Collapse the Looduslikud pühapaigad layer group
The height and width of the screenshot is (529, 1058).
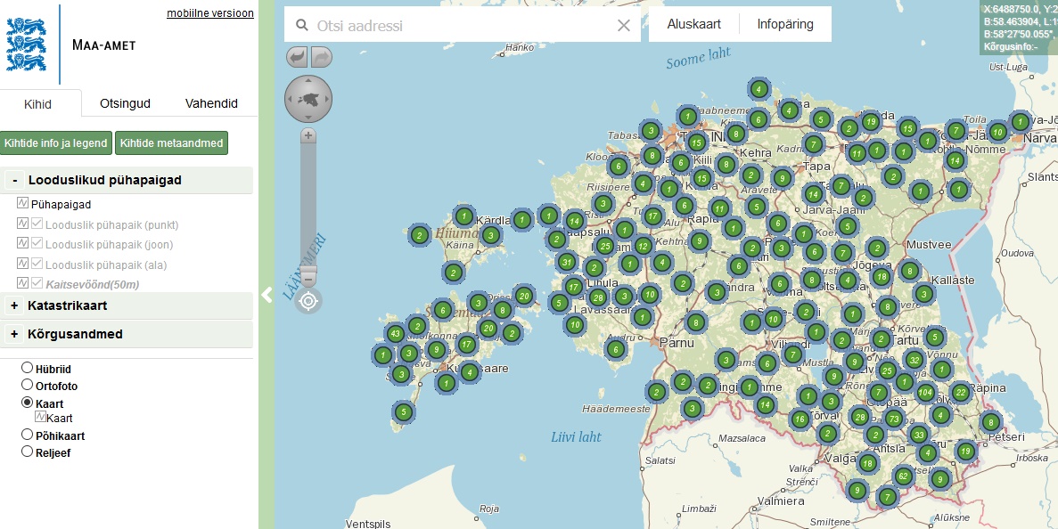pos(14,180)
